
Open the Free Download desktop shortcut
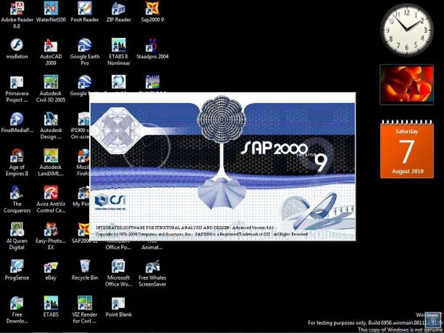point(17,310)
